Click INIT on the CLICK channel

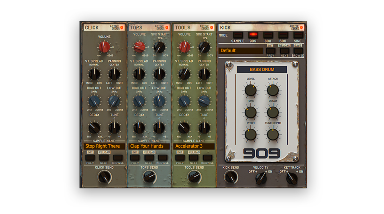[90, 153]
